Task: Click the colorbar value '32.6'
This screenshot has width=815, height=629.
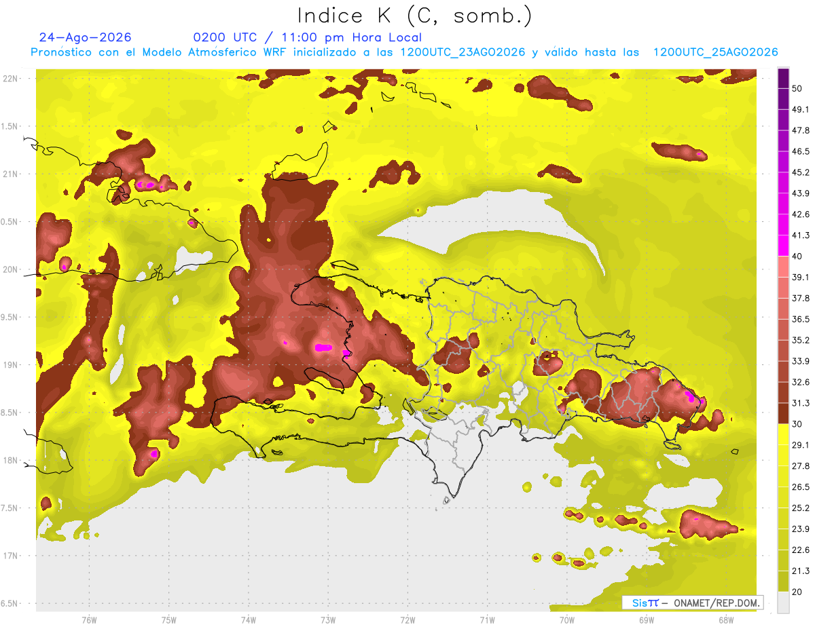Action: 801,382
